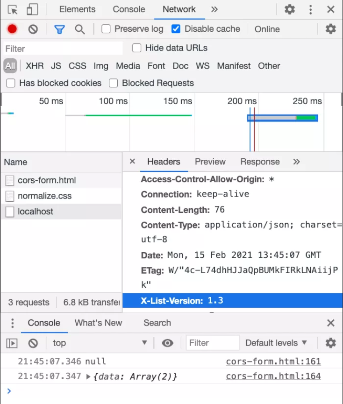Check the Hide data URLs option

[x=137, y=48]
